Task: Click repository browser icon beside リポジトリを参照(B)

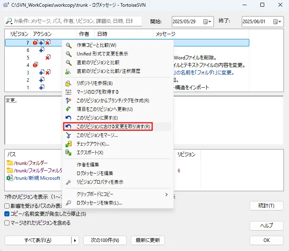Action: [x=68, y=83]
